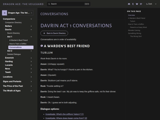Open the Locations sidebar section
The width and height of the screenshot is (160, 120).
(8, 77)
